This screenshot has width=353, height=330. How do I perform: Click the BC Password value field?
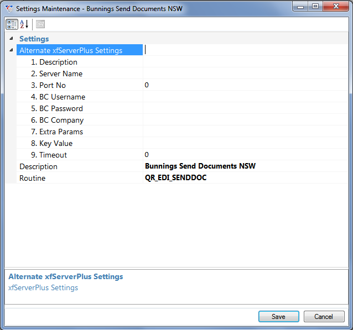[246, 108]
